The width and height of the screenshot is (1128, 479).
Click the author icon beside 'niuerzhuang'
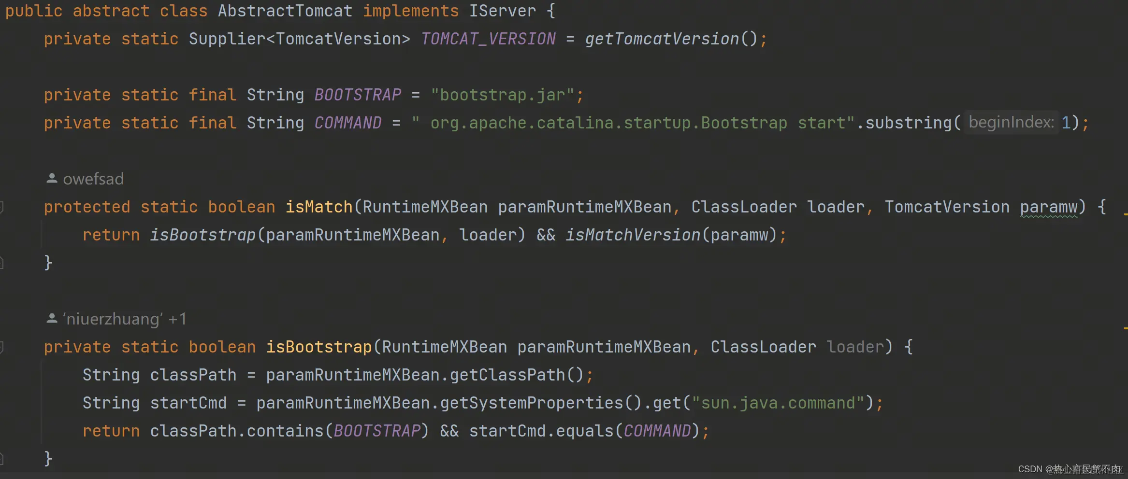tap(52, 319)
